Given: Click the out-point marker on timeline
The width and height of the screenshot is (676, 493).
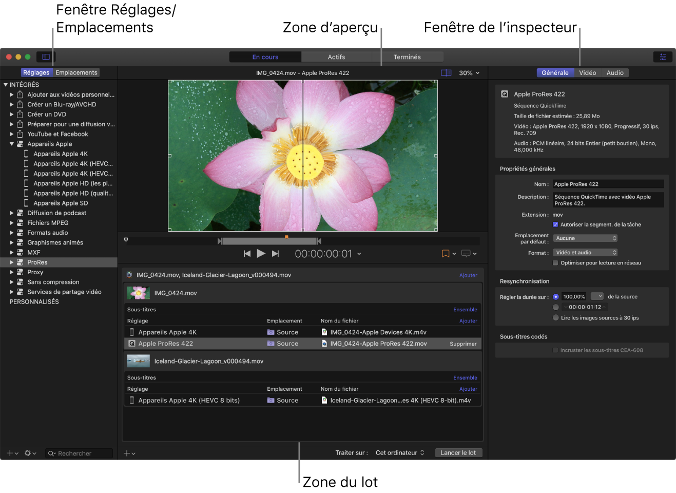Looking at the screenshot, I should [x=319, y=241].
